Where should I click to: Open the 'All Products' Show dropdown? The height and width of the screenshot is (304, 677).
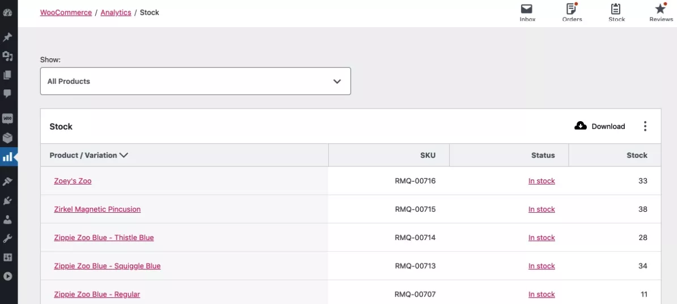pyautogui.click(x=196, y=81)
